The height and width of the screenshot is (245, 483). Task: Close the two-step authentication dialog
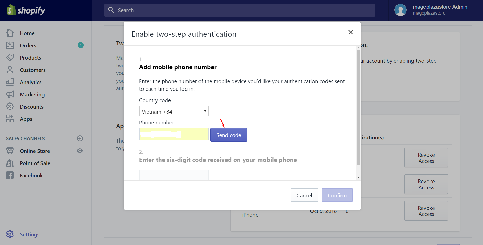[350, 32]
